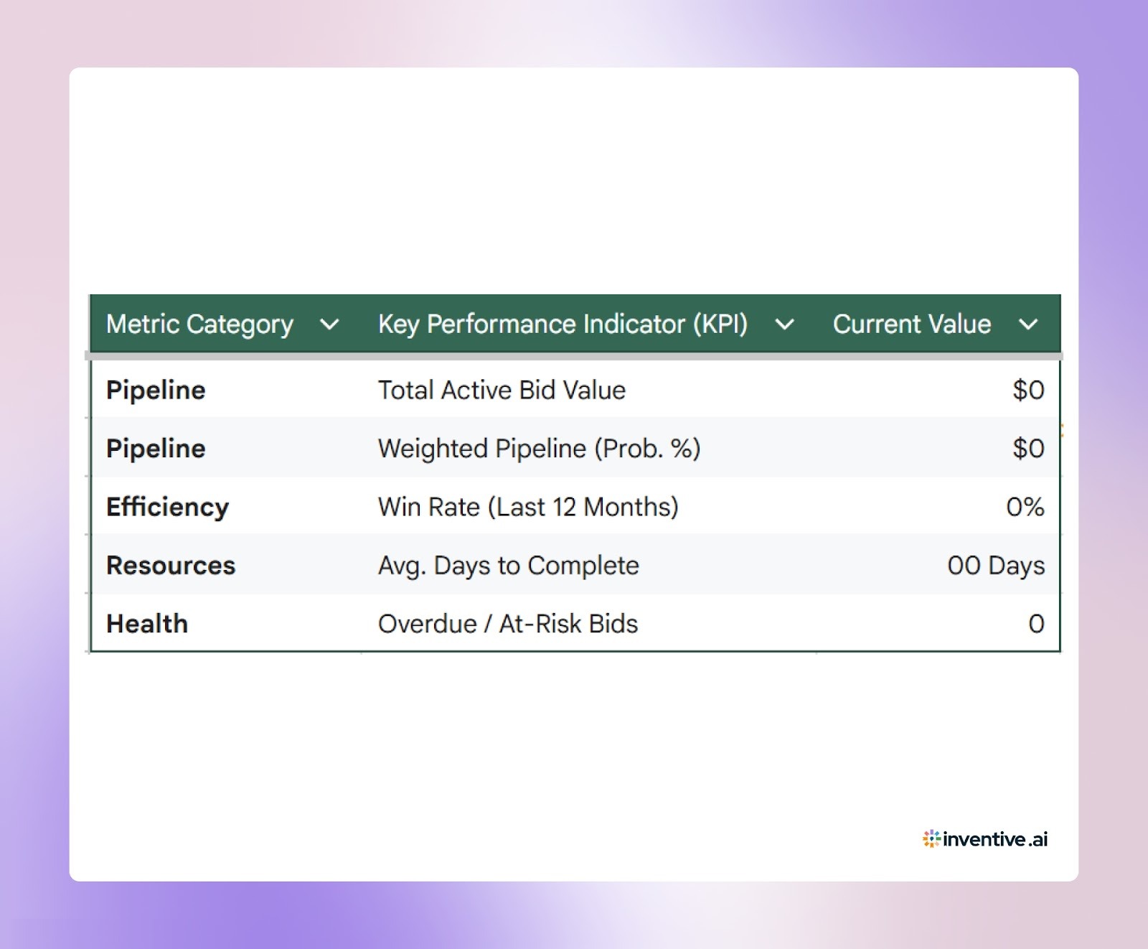Click the Resources category label
Image resolution: width=1148 pixels, height=949 pixels.
tap(170, 566)
